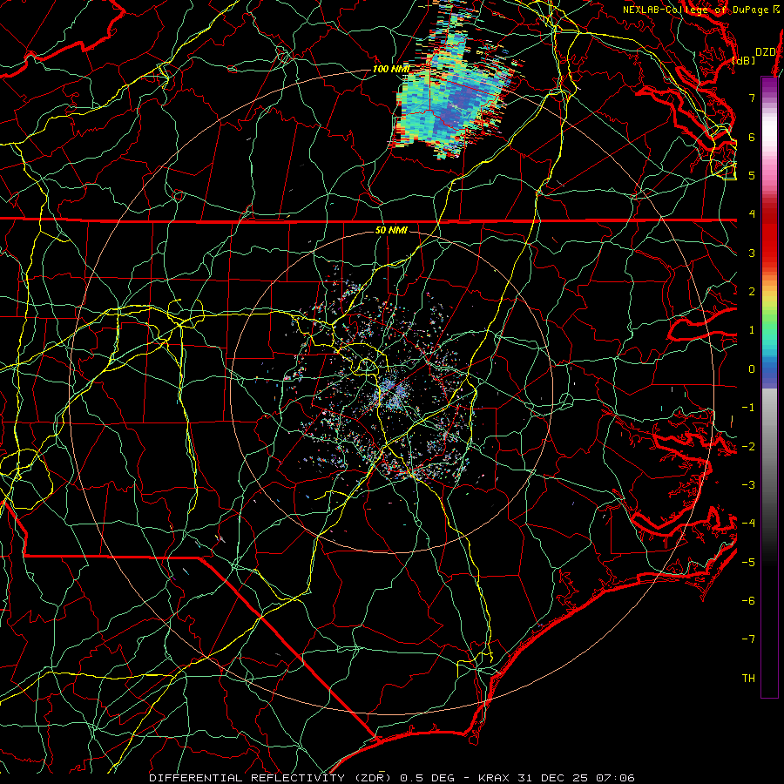Select the 5 value on color scale

pos(752,175)
